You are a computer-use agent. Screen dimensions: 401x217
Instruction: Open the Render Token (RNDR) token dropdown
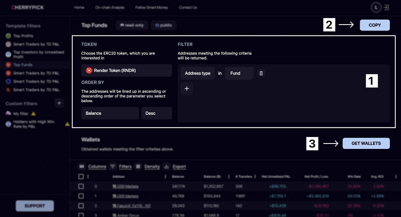(127, 71)
